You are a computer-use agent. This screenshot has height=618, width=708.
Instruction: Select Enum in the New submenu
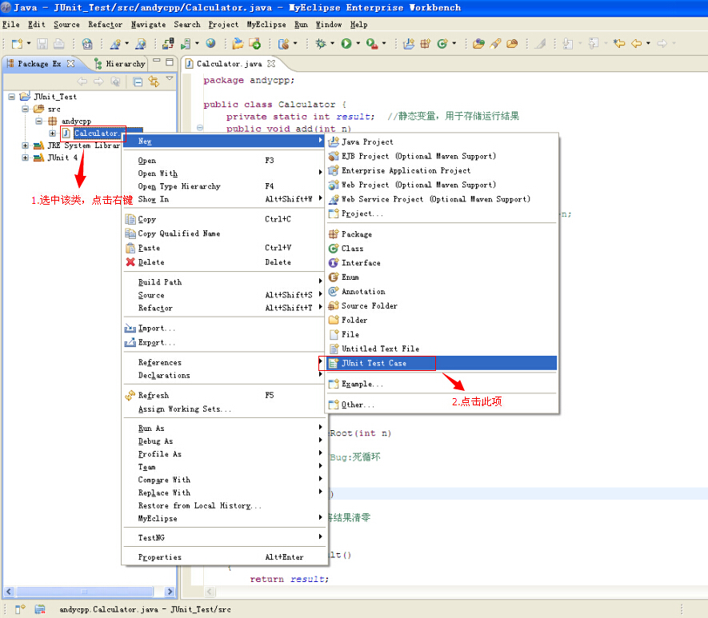click(442, 277)
